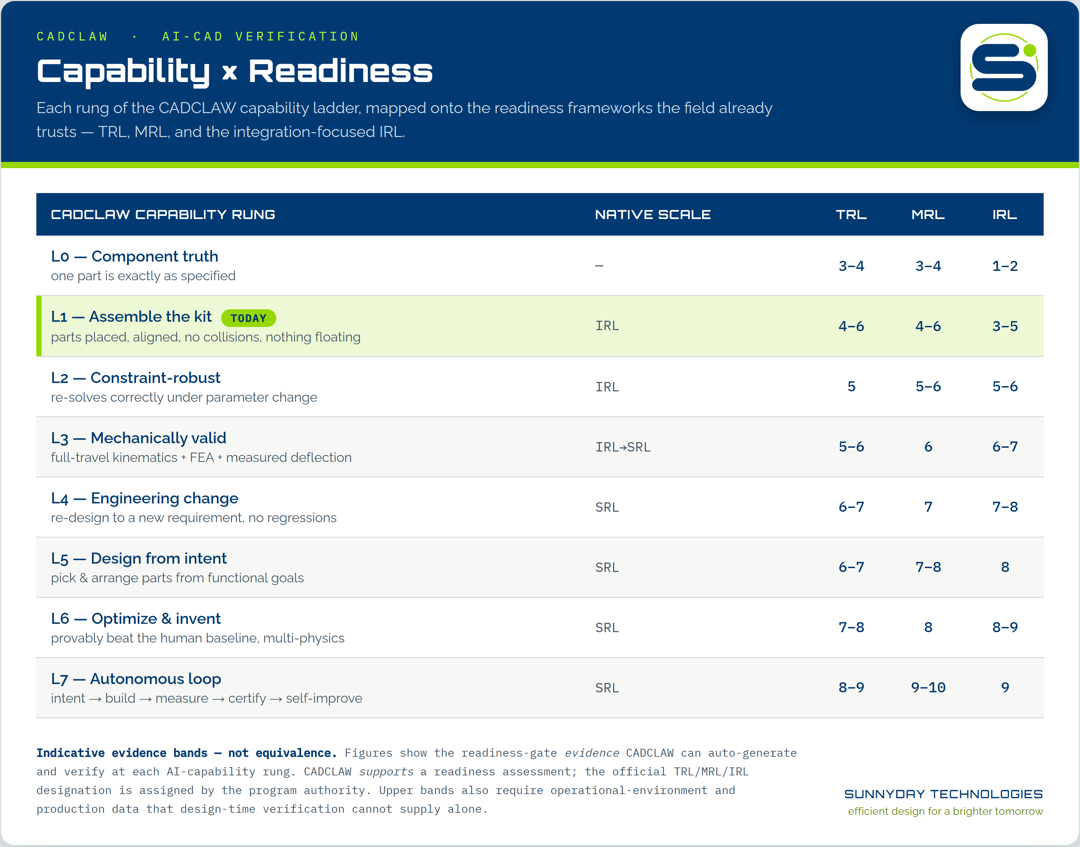This screenshot has width=1080, height=847.
Task: Click 'pick & arrange parts from functional goals'
Action: pos(177,578)
